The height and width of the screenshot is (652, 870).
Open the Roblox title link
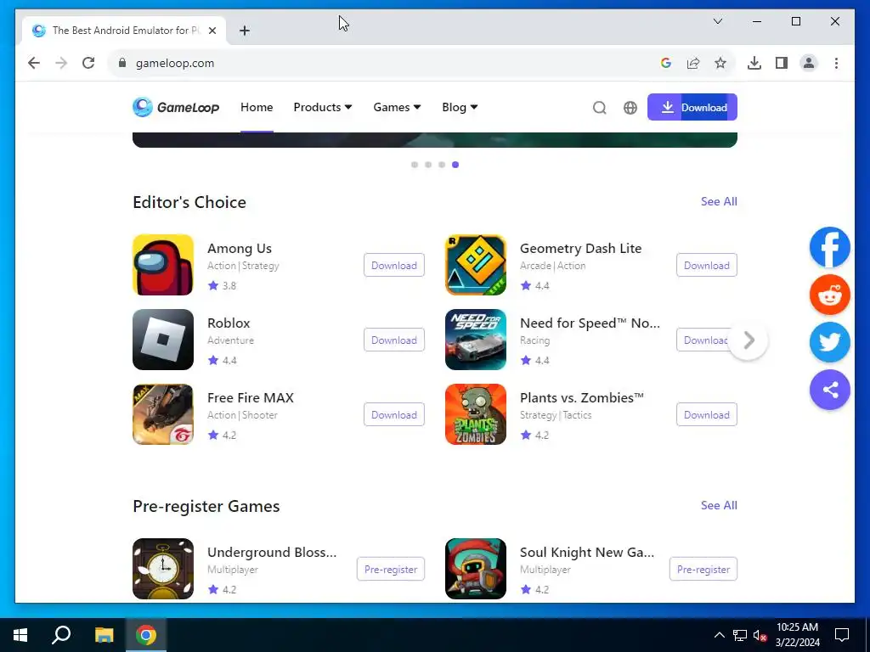229,323
